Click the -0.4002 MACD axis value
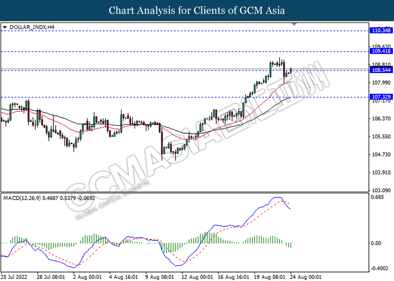The image size is (394, 281). (x=379, y=269)
